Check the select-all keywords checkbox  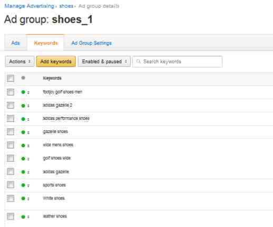[x=11, y=78]
